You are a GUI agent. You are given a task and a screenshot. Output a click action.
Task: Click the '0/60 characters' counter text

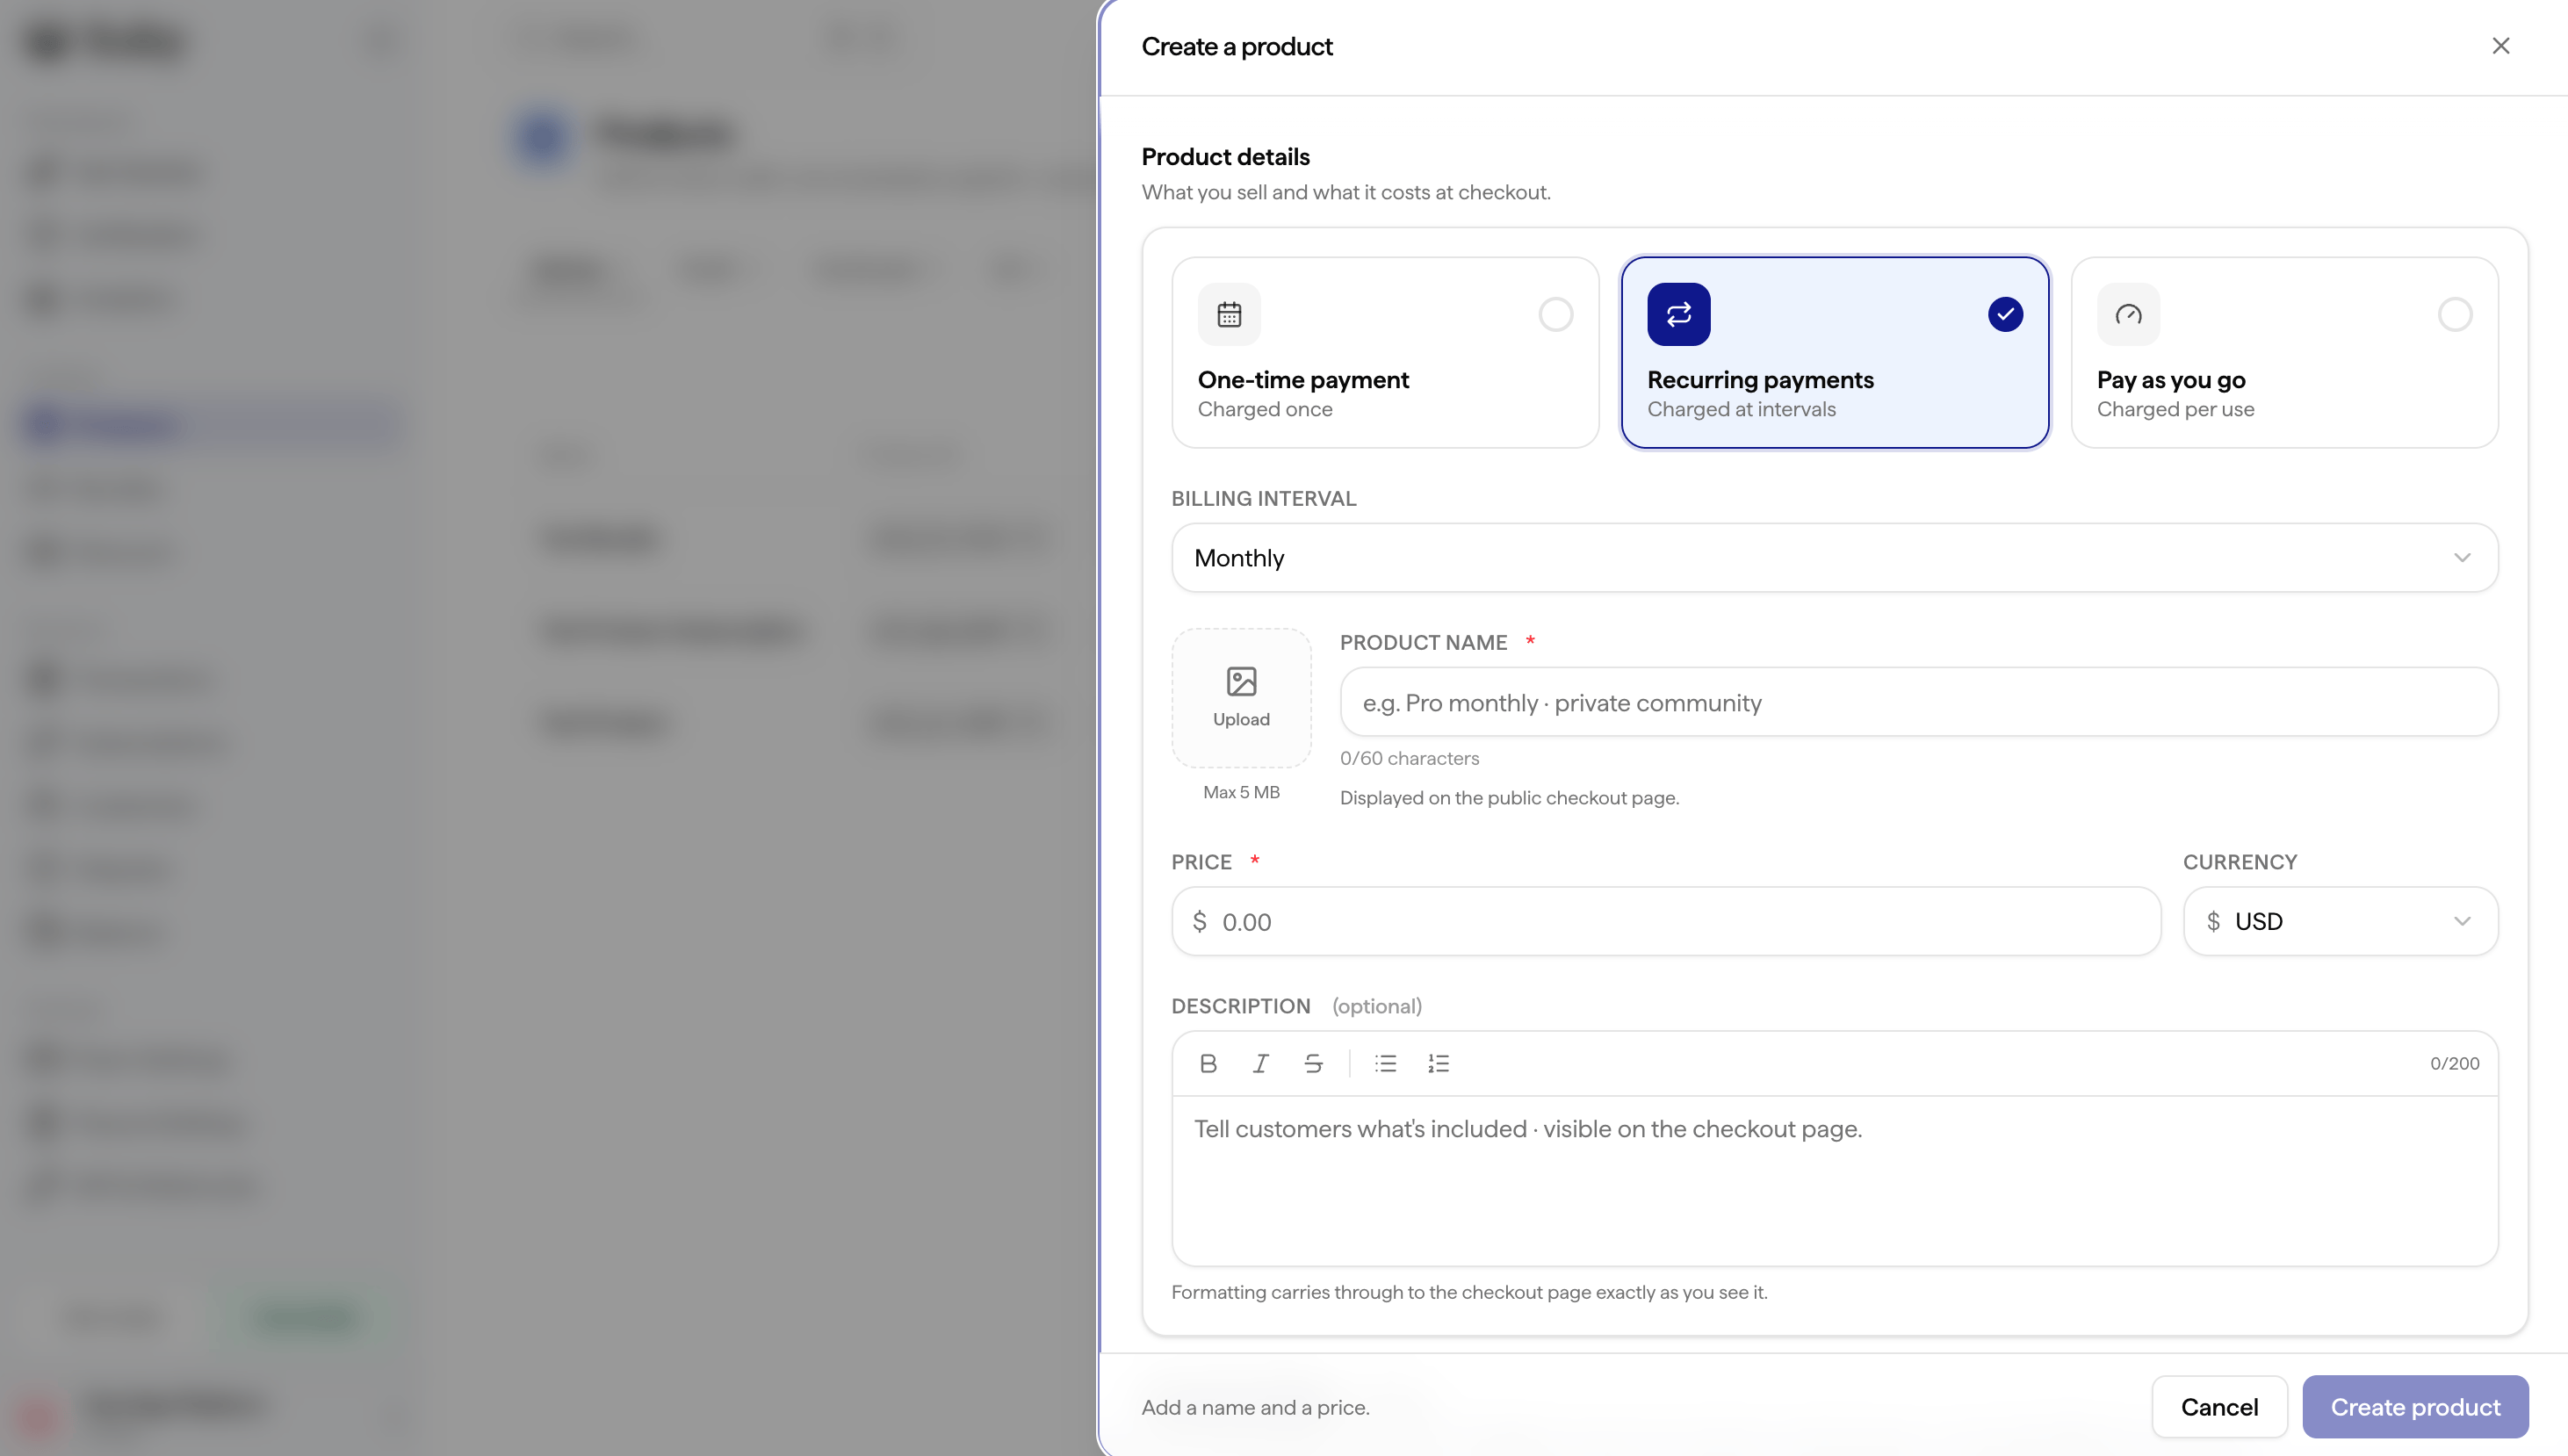[1409, 758]
